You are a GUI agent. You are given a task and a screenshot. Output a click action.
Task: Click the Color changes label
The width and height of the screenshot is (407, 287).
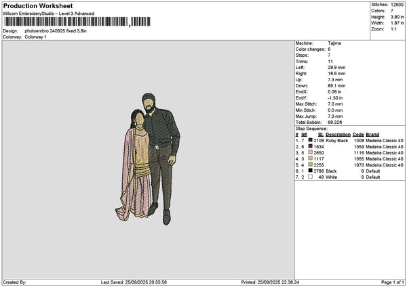click(311, 49)
